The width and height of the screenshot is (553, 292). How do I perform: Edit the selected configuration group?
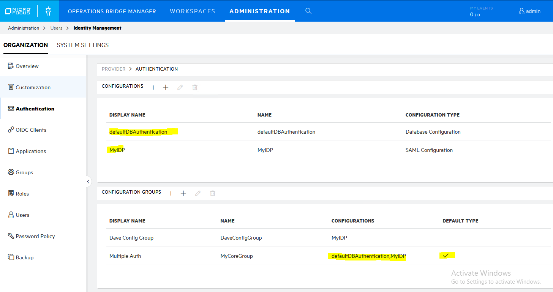pos(197,193)
